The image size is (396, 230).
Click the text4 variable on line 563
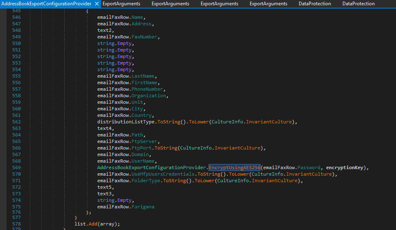(x=104, y=129)
